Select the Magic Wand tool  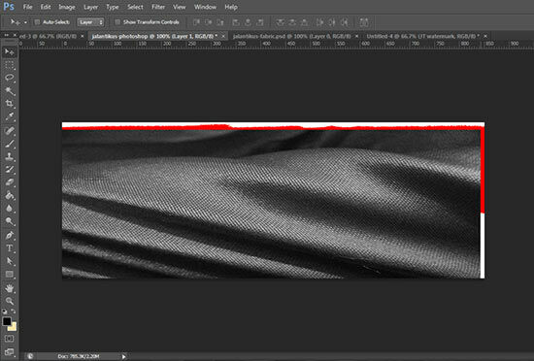coord(9,90)
